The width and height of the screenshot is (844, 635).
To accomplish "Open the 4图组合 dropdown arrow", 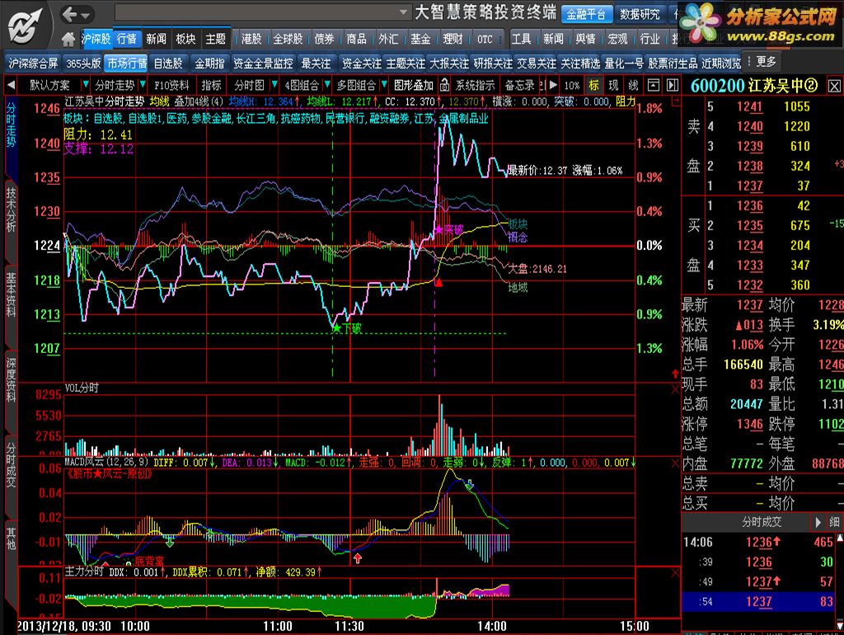I will click(326, 85).
